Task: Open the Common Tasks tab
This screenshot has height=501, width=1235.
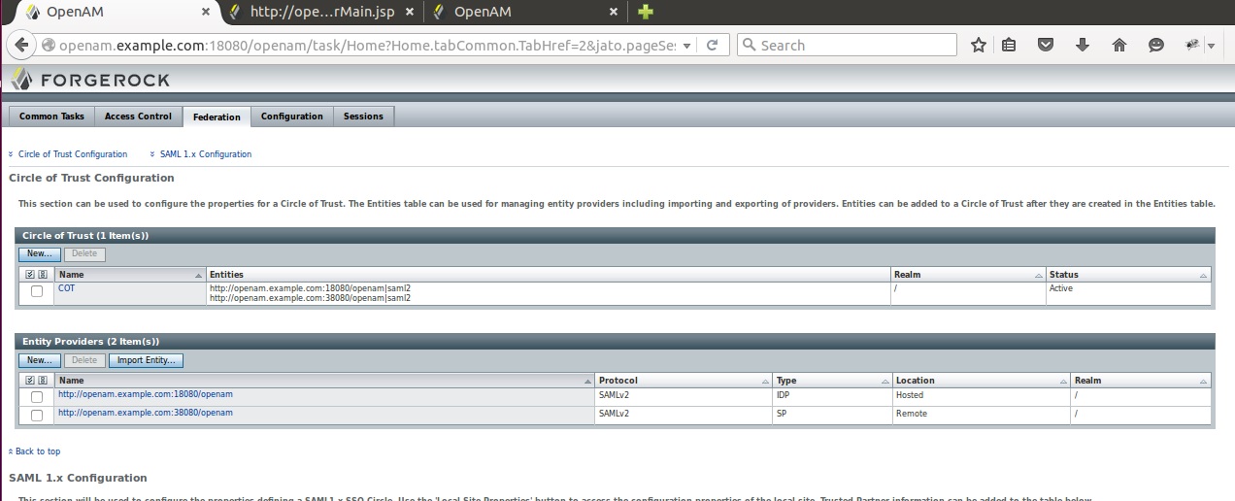Action: 51,117
